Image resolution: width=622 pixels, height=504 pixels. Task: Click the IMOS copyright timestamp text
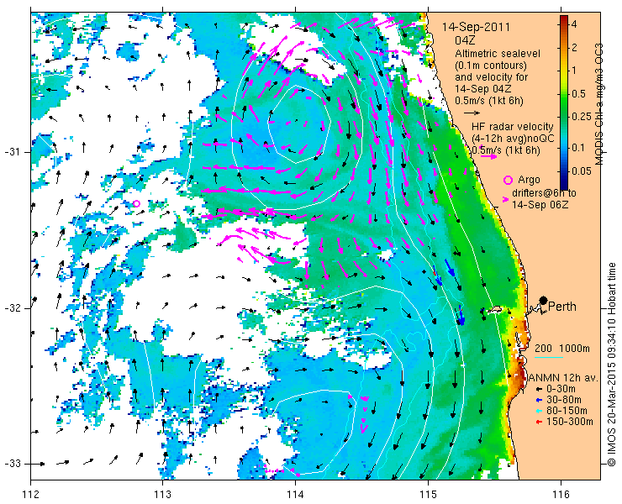pyautogui.click(x=611, y=365)
